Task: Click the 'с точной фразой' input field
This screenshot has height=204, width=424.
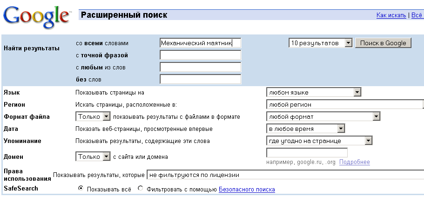Action: coord(201,55)
